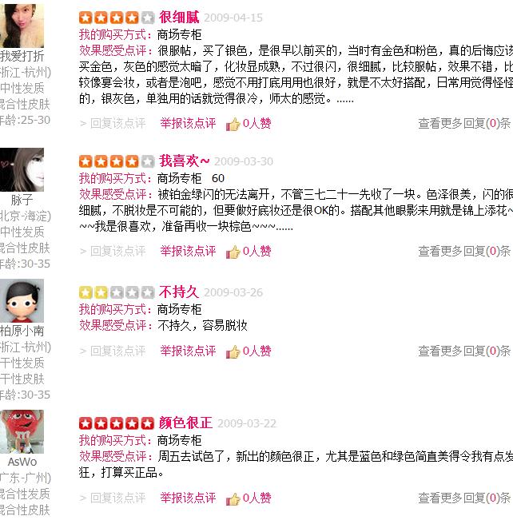Image resolution: width=513 pixels, height=520 pixels.
Task: Report the 不持久 review via 举报该点评
Action: pyautogui.click(x=188, y=351)
